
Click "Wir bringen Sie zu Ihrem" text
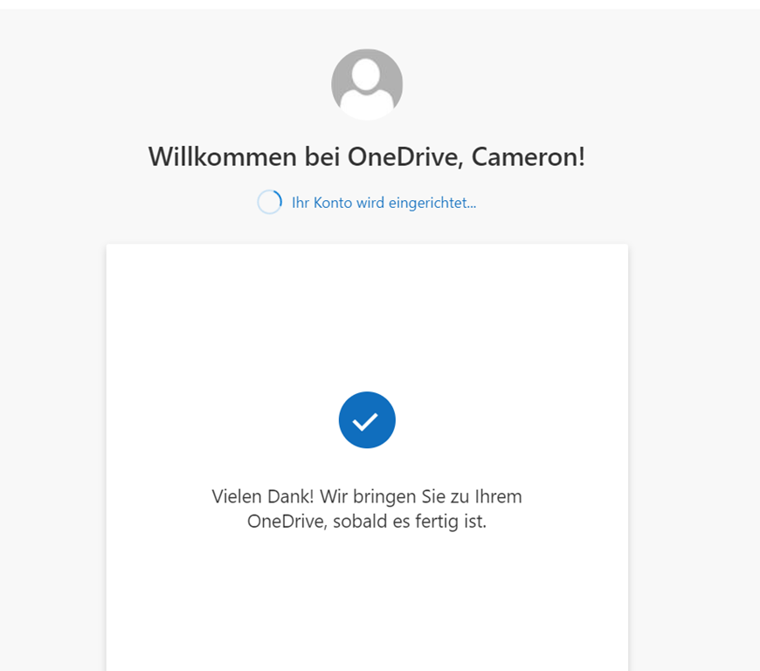click(x=421, y=496)
